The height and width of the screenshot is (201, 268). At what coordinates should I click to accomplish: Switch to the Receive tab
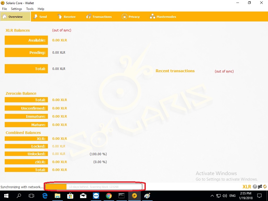pos(66,16)
